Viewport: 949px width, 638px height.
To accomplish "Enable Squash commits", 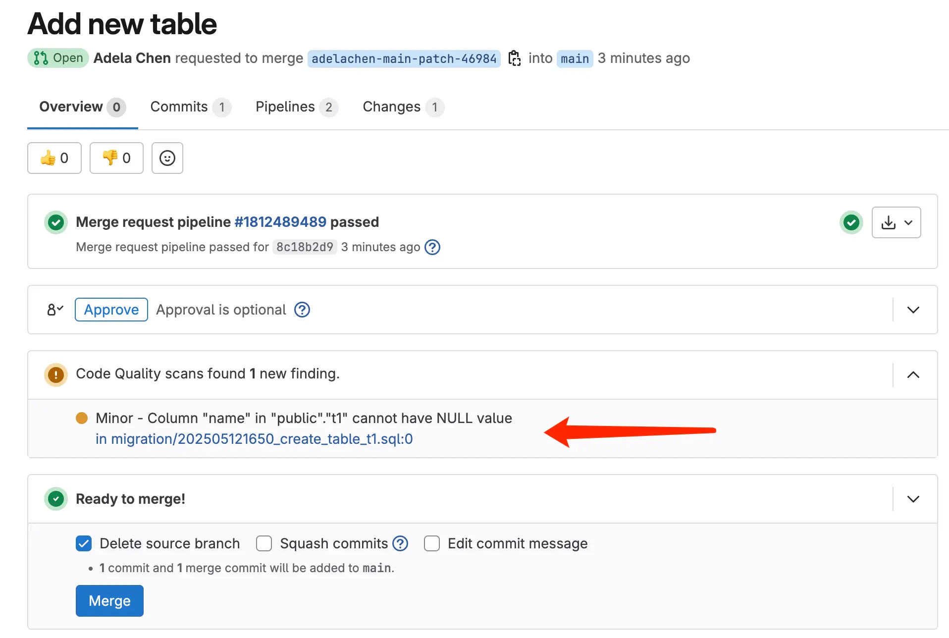I will pos(264,543).
